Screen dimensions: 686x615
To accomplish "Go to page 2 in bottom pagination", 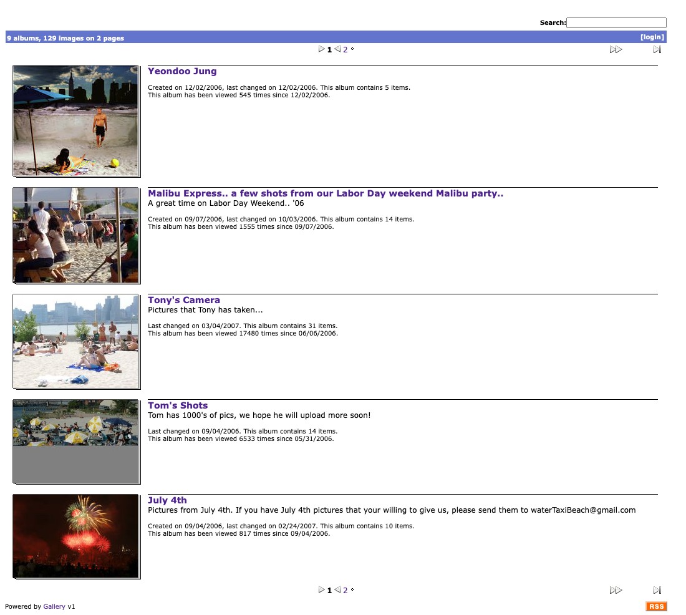I will [345, 590].
